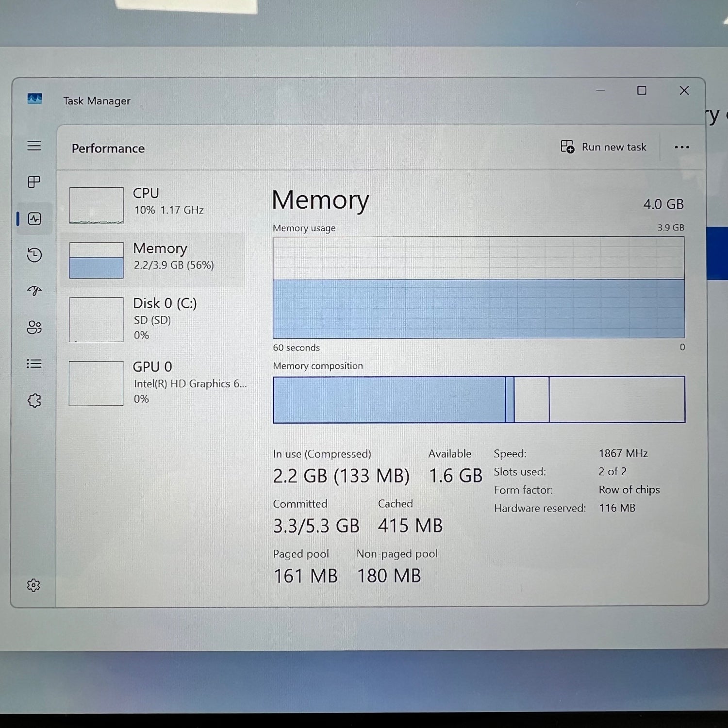728x728 pixels.
Task: Open the hamburger navigation menu
Action: [34, 146]
